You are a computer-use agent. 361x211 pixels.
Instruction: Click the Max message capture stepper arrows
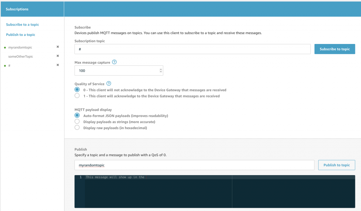(161, 70)
